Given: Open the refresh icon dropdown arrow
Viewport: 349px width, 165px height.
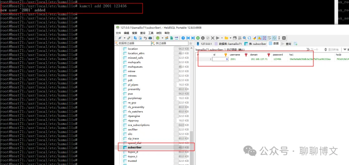Looking at the screenshot, I should tap(163, 38).
